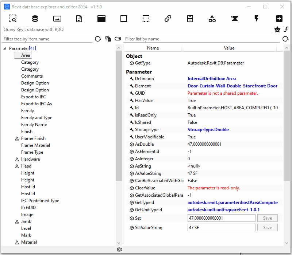Click the cabinet drawer icon
292x255 pixels.
pyautogui.click(x=190, y=19)
